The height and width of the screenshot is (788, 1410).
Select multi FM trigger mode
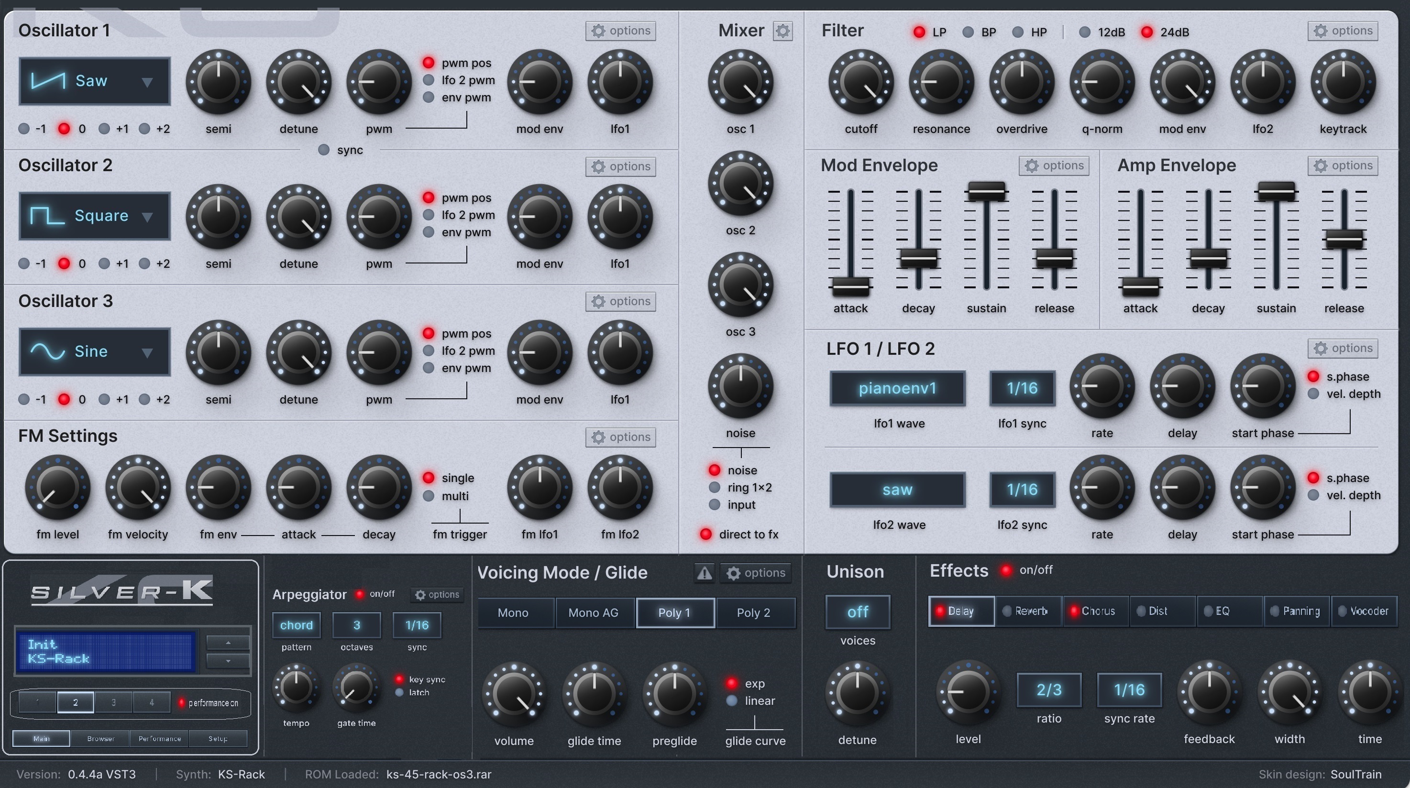click(x=429, y=496)
